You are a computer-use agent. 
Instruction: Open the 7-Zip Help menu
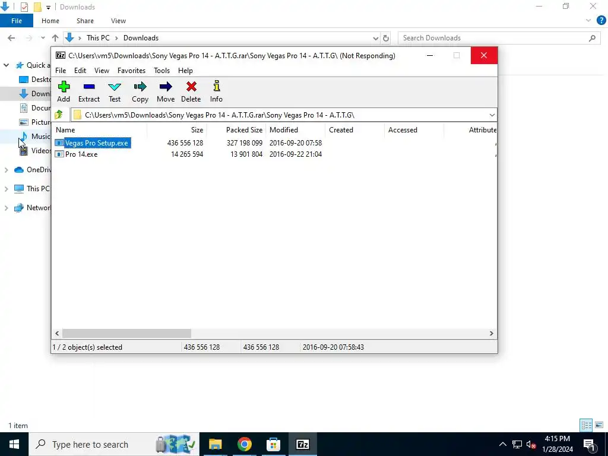[x=185, y=71]
